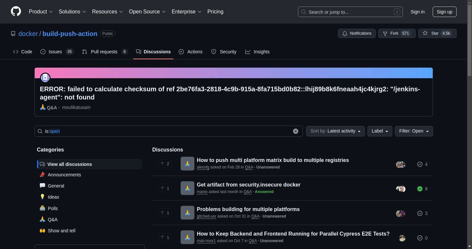
Task: Click Sign in
Action: pos(418,12)
